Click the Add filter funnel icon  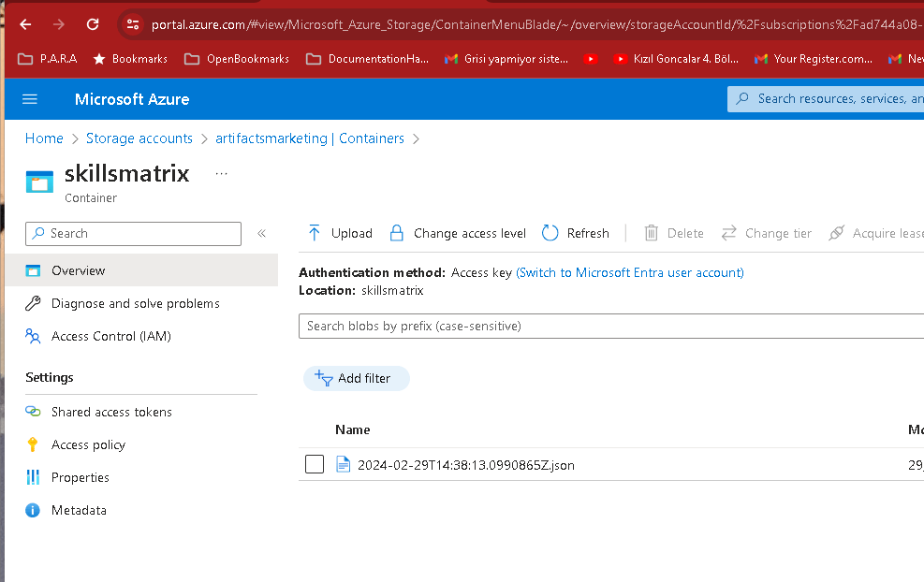[x=324, y=378]
